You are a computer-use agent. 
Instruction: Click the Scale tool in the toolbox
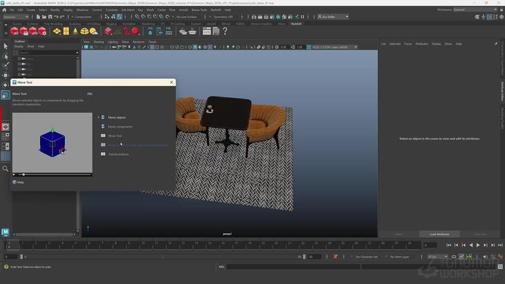tap(6, 95)
